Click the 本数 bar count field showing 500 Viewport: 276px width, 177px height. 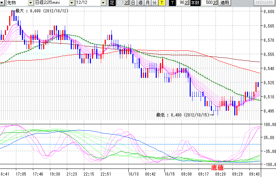pyautogui.click(x=208, y=3)
